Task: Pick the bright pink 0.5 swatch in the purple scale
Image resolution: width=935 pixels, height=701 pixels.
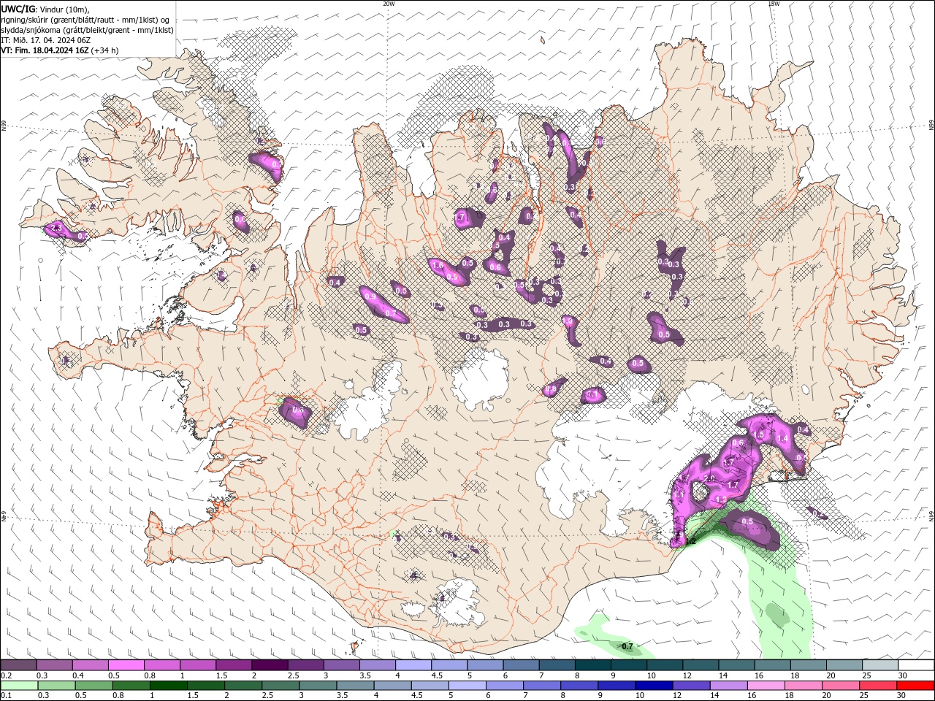Action: (x=126, y=664)
